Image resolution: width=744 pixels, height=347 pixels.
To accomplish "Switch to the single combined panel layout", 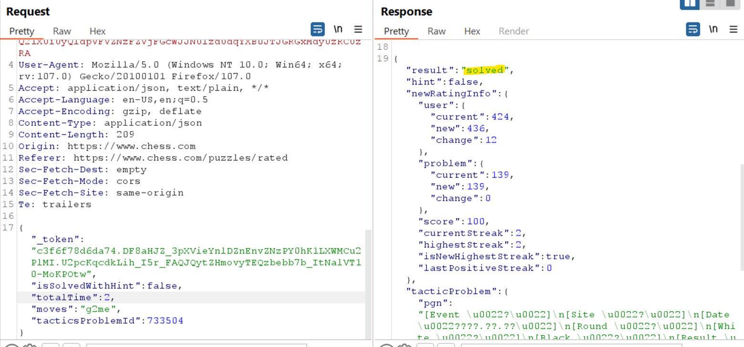I will click(730, 4).
